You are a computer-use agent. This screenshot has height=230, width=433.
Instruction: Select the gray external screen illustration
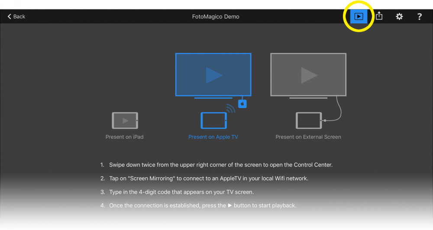(x=308, y=76)
